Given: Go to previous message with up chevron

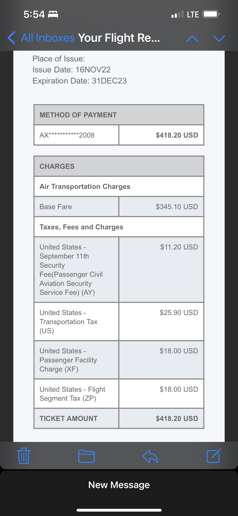Looking at the screenshot, I should [x=192, y=38].
